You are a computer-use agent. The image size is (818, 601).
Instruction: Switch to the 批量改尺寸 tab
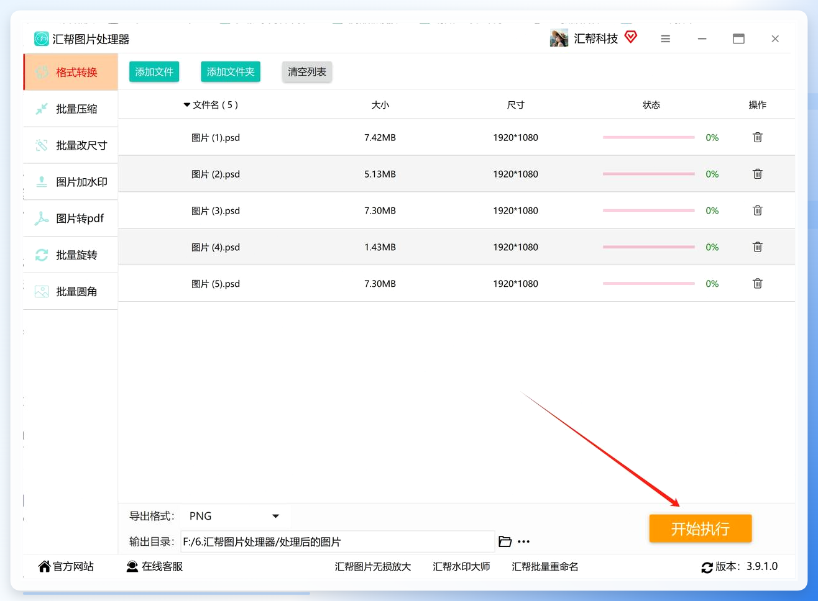(70, 145)
